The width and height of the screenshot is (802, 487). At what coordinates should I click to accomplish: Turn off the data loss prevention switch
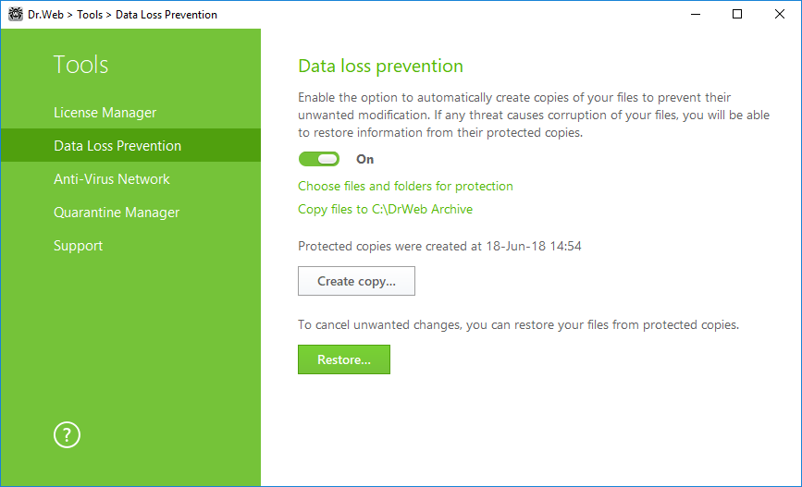[319, 160]
